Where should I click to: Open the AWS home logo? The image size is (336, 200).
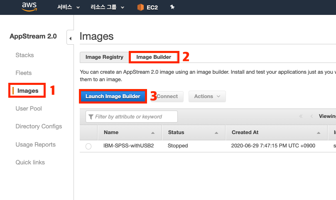click(x=29, y=7)
